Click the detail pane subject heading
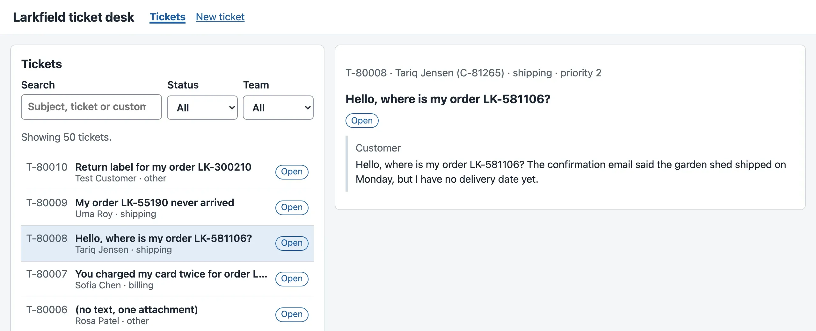Viewport: 816px width, 331px height. (448, 99)
